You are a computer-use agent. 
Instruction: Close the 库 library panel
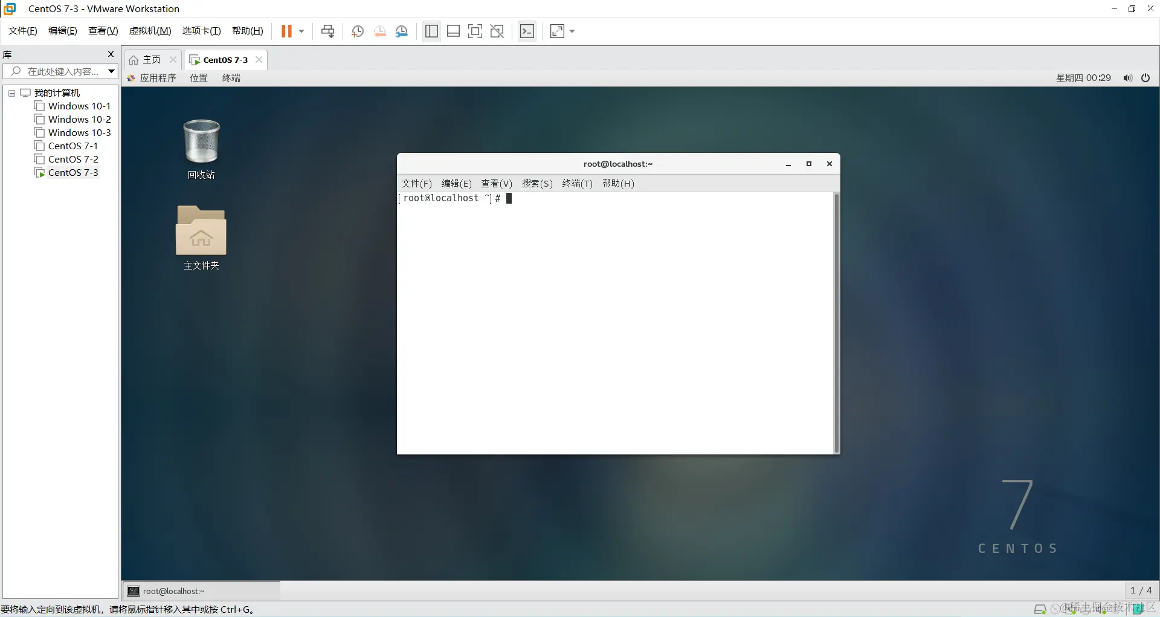[111, 54]
